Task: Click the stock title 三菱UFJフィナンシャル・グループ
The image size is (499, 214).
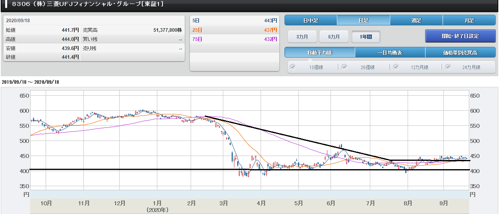Action: [x=93, y=4]
